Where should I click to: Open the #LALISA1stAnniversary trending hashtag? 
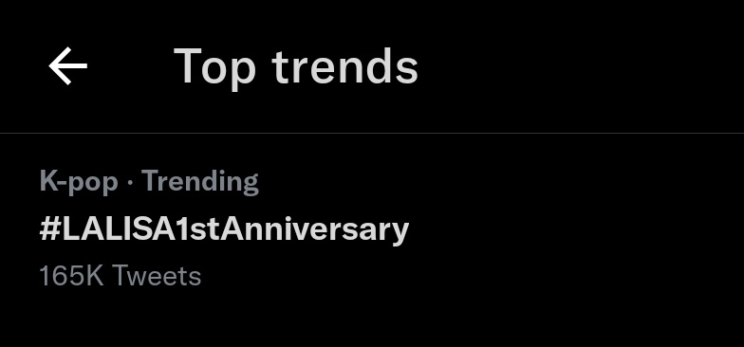point(224,229)
